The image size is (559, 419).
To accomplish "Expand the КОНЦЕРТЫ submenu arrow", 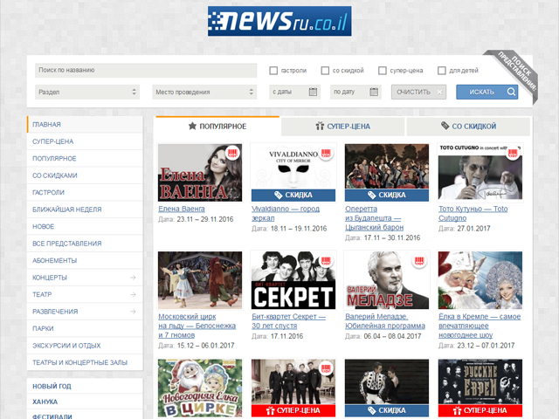I will click(x=133, y=278).
